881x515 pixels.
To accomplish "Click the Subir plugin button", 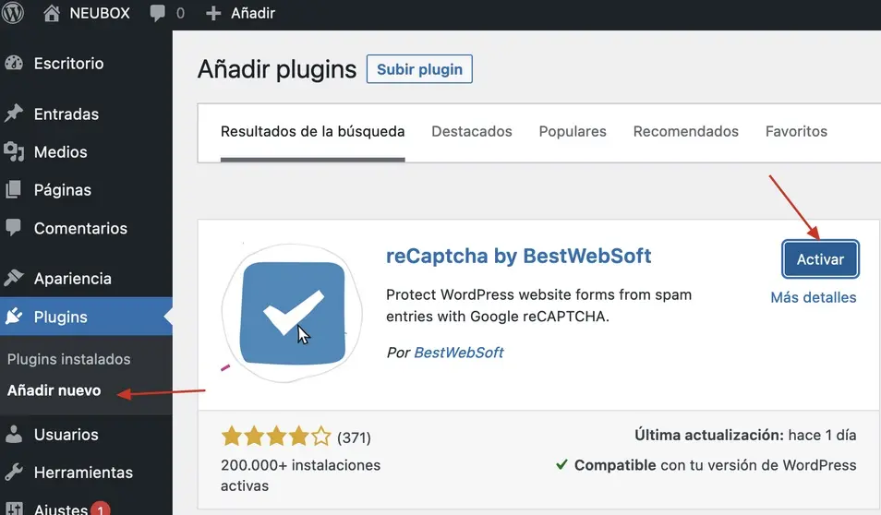I will click(x=419, y=69).
